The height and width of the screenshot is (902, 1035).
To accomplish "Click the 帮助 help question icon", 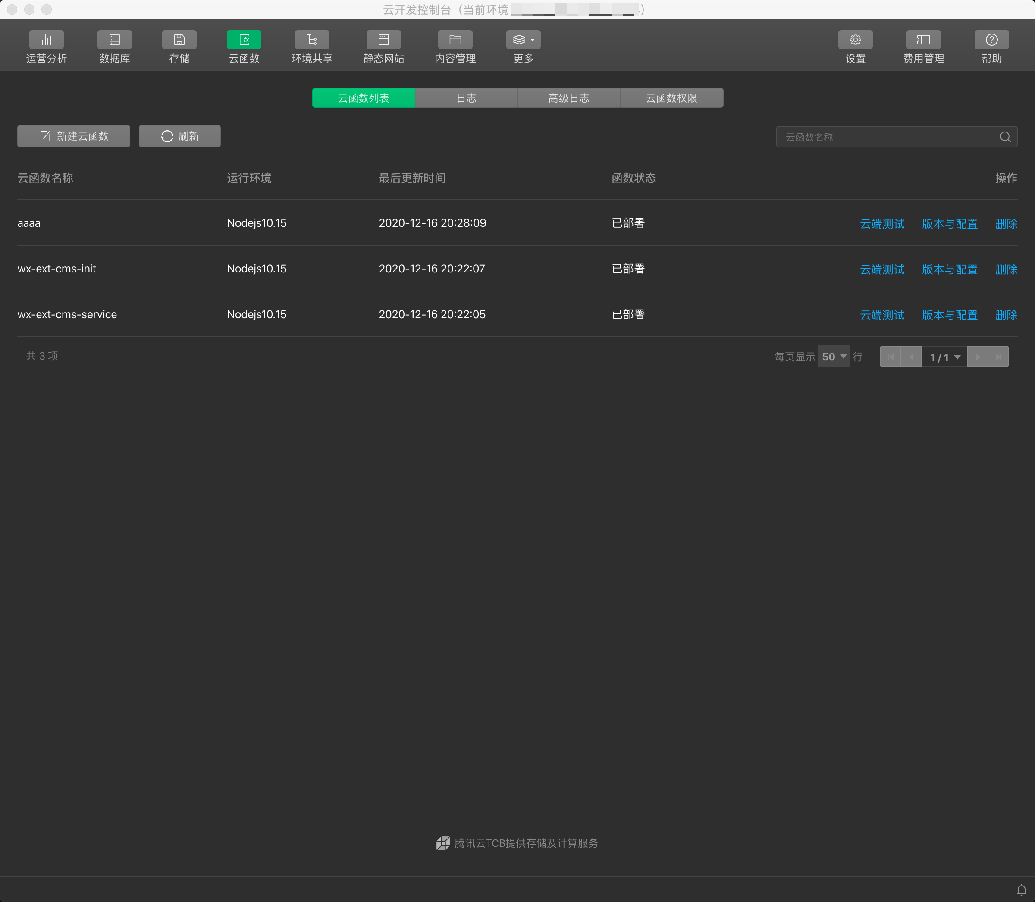I will (991, 40).
